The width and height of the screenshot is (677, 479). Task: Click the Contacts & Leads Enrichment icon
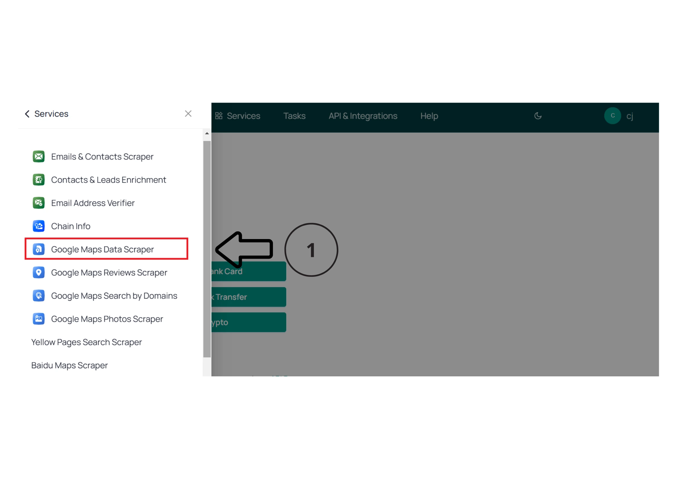(x=39, y=180)
